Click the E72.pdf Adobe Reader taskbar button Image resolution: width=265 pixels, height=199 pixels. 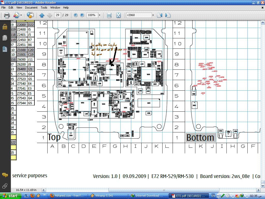point(189,196)
